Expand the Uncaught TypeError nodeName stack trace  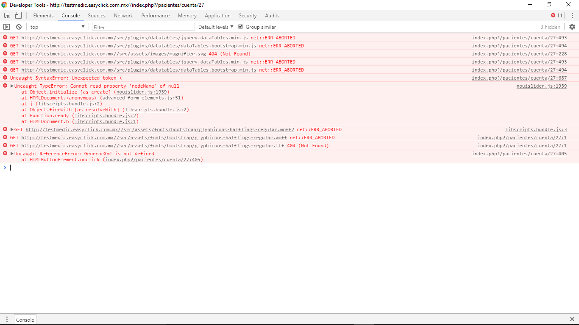[12, 86]
